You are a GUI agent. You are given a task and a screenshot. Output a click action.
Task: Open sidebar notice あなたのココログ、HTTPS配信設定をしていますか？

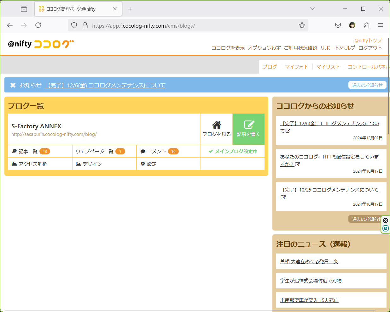click(329, 160)
